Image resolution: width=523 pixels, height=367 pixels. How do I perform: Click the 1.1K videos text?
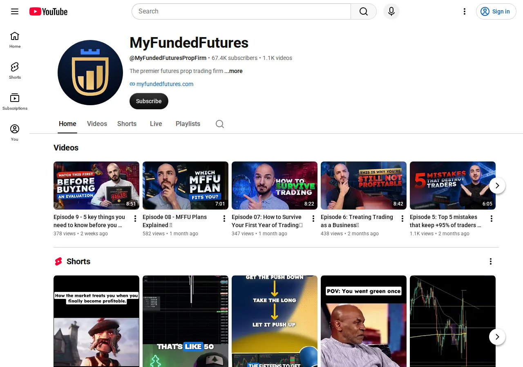pos(277,58)
